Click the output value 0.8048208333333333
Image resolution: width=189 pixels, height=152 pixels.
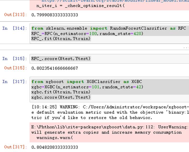[x=55, y=147]
